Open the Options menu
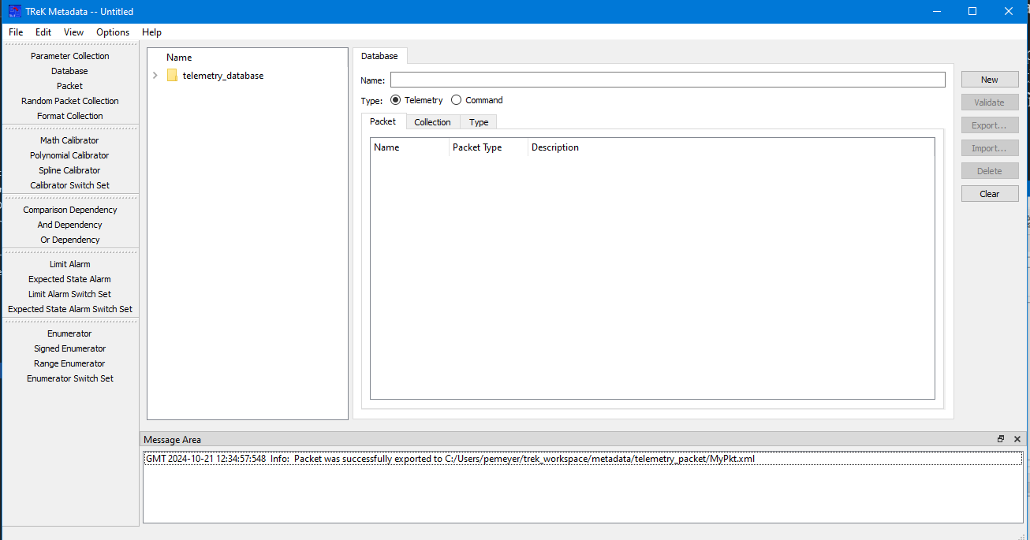This screenshot has width=1030, height=540. tap(113, 32)
